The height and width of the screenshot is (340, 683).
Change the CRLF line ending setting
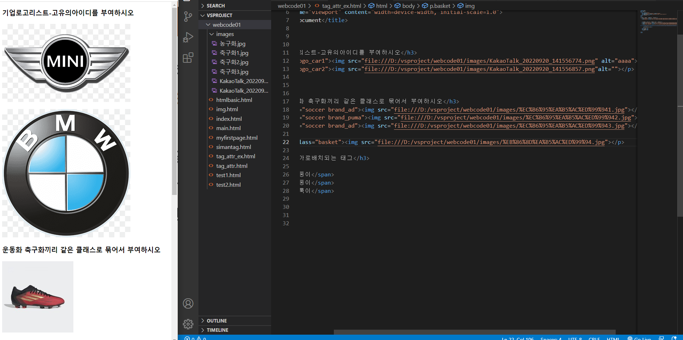tap(594, 338)
